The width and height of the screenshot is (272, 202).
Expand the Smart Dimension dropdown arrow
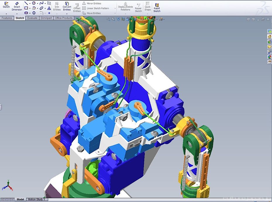pyautogui.click(x=17, y=14)
